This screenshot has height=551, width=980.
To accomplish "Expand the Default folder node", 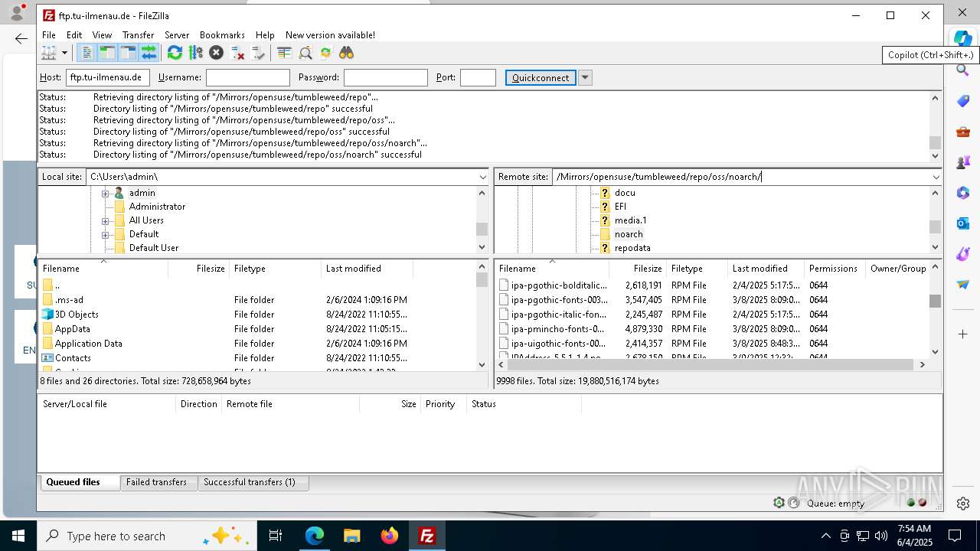I will tap(105, 234).
